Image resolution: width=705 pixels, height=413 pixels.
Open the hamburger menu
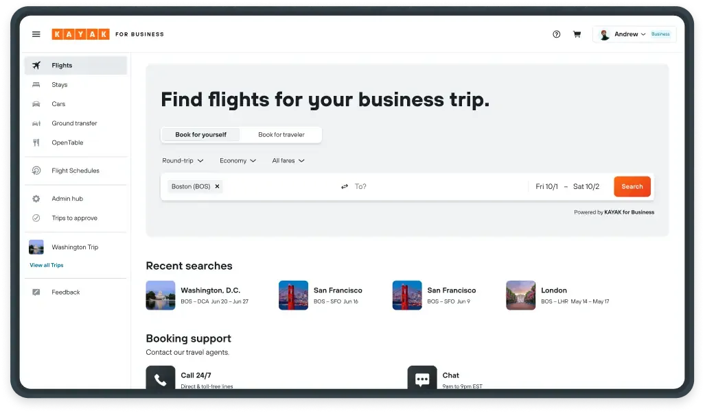point(36,34)
